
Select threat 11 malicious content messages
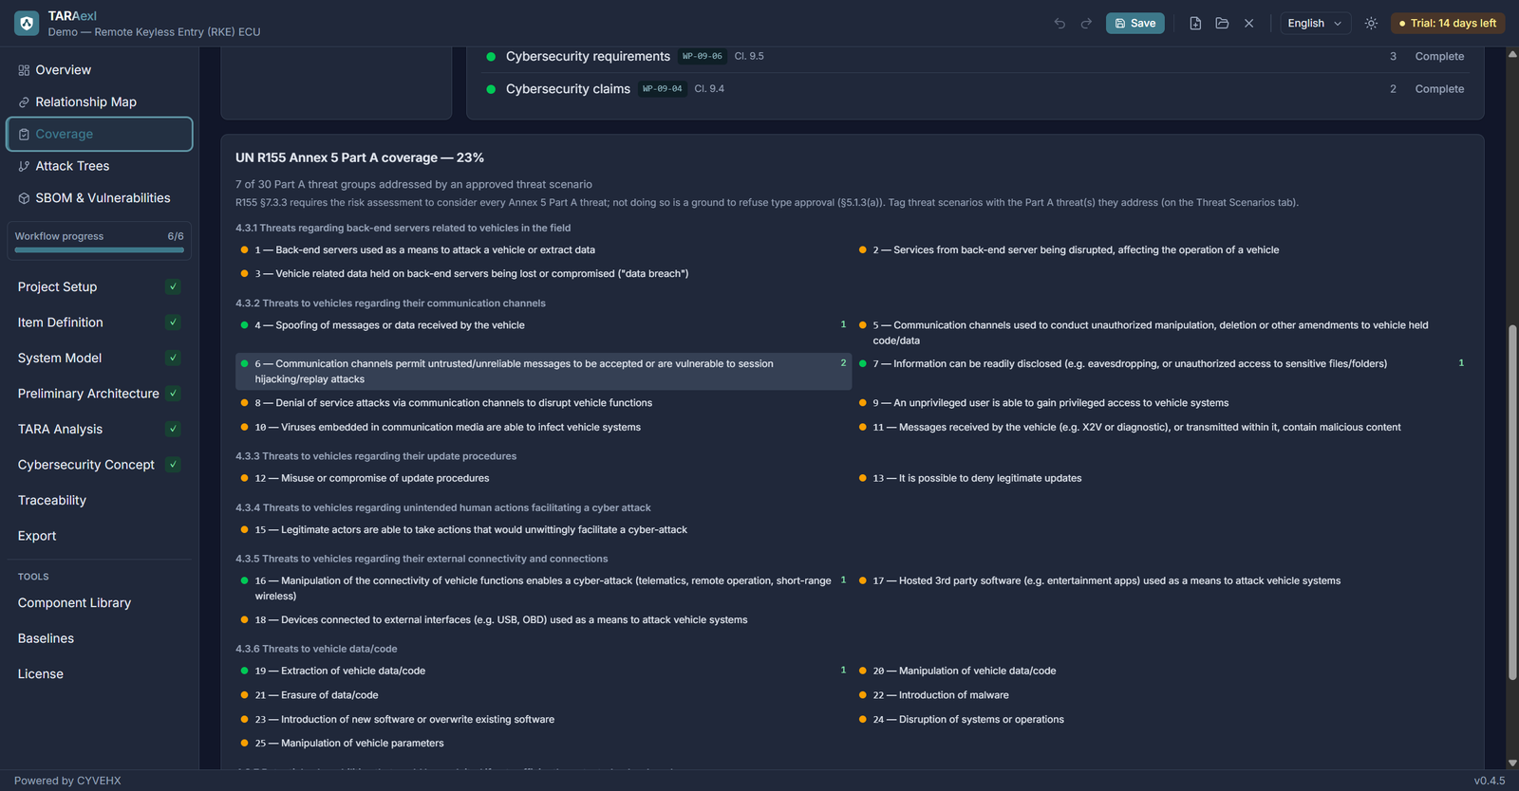pyautogui.click(x=1161, y=428)
